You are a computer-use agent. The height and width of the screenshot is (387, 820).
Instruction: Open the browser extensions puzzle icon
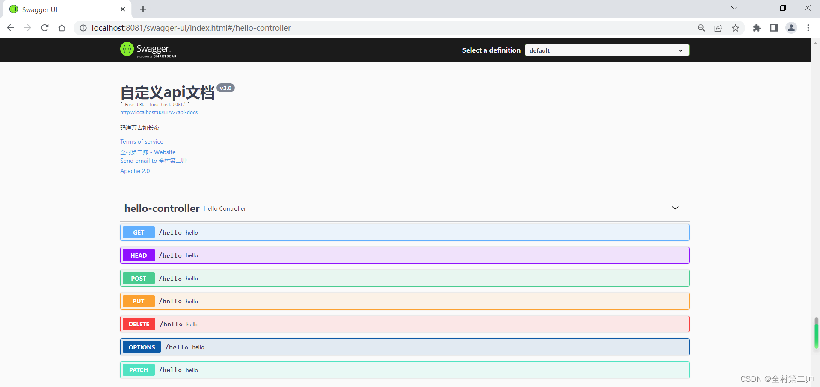coord(757,28)
